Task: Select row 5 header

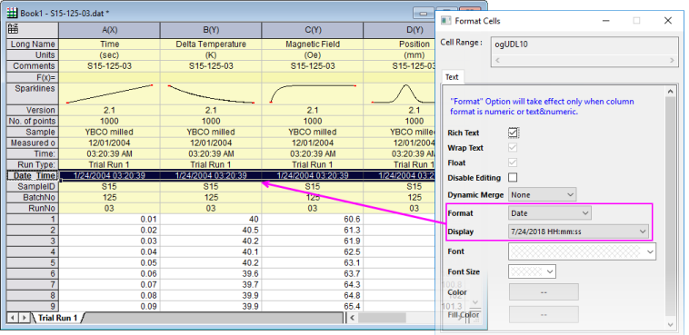Action: pyautogui.click(x=33, y=262)
